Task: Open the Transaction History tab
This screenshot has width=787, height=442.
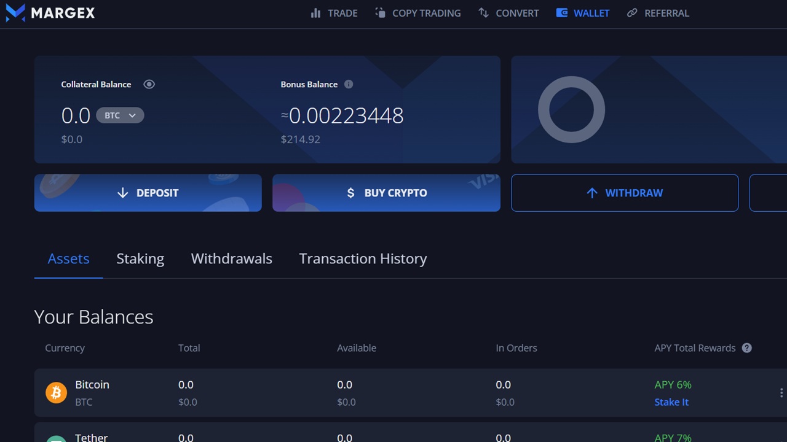Action: [363, 259]
